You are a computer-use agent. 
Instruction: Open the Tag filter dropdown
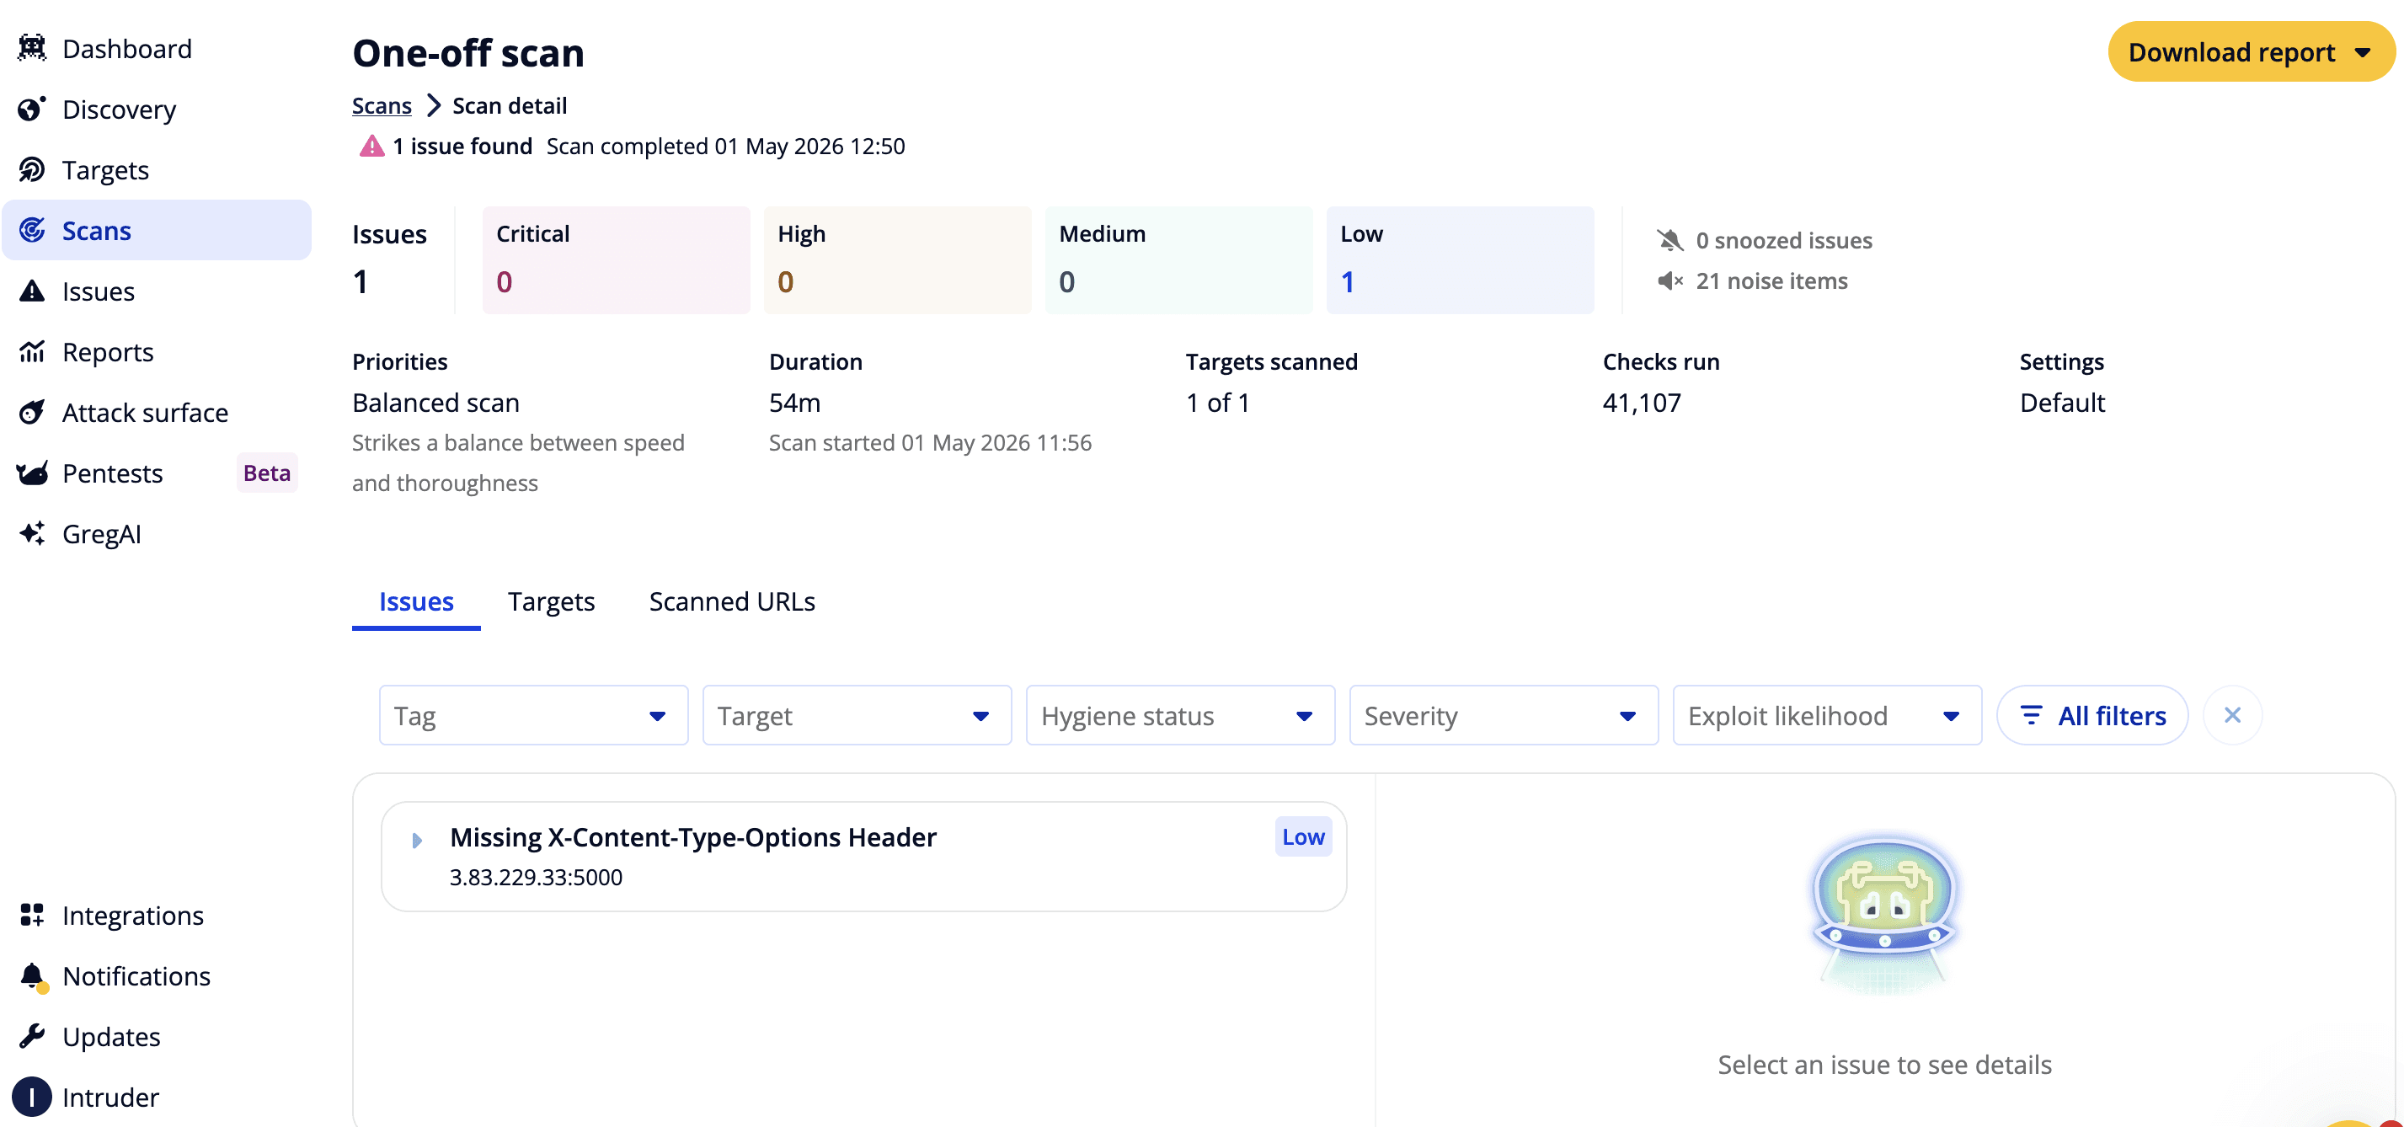coord(533,714)
